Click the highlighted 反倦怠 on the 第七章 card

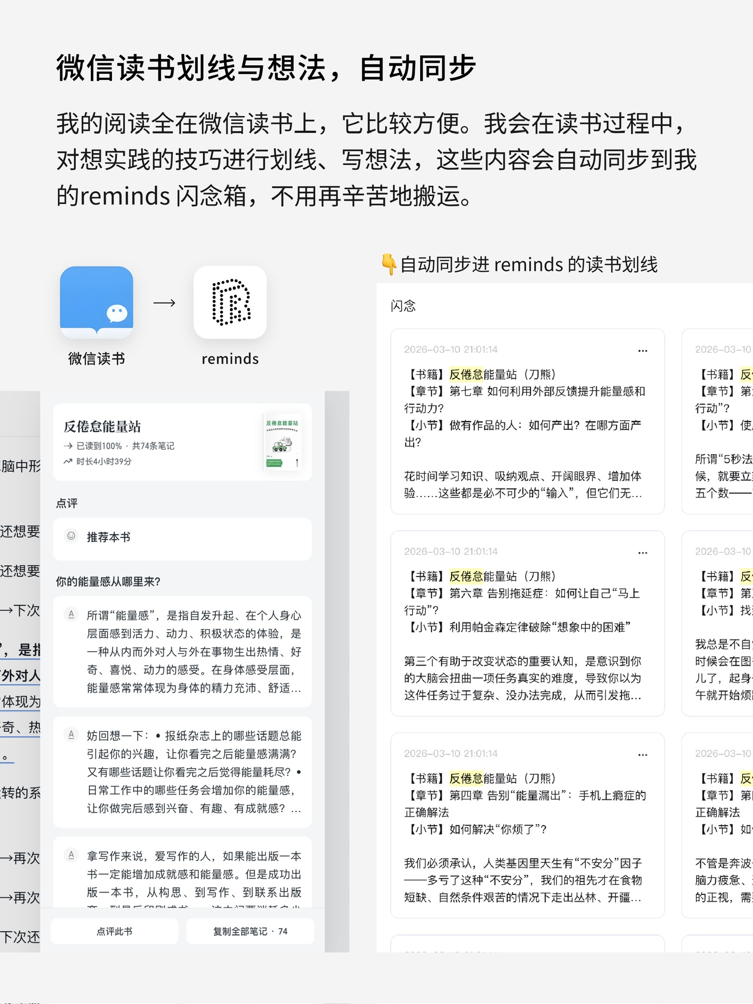(x=466, y=374)
